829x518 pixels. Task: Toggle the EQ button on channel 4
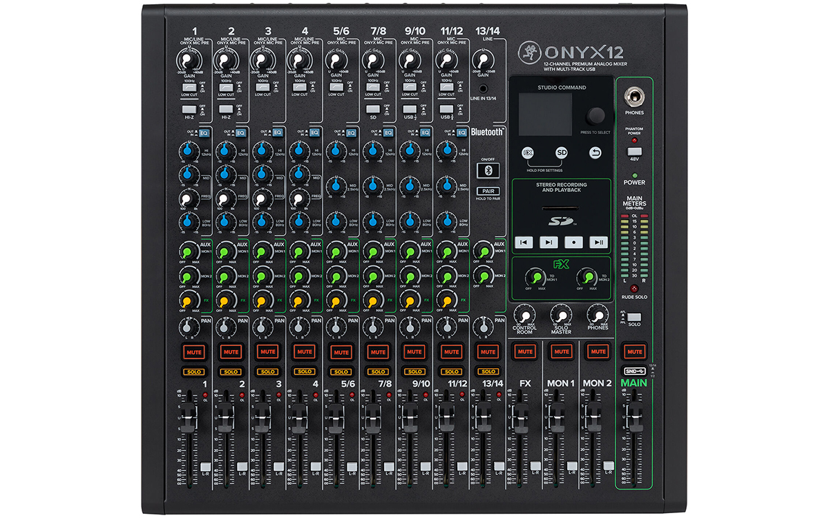314,133
